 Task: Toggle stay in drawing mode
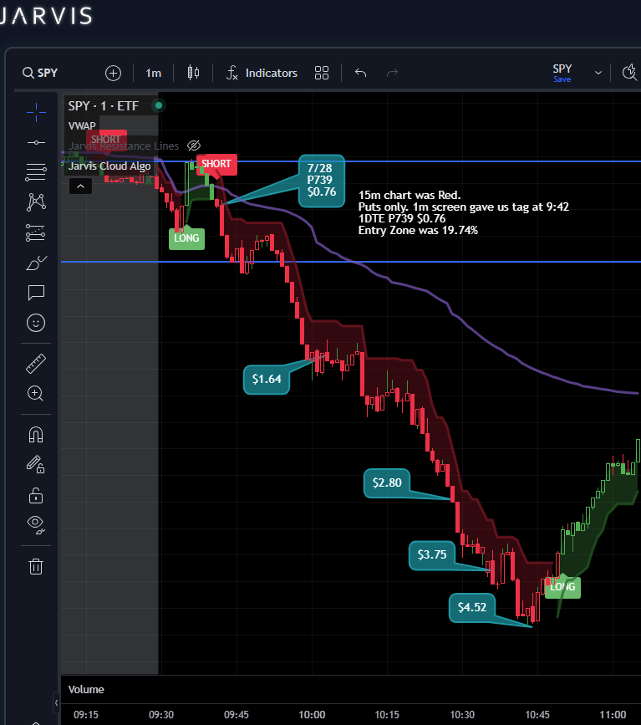(36, 464)
